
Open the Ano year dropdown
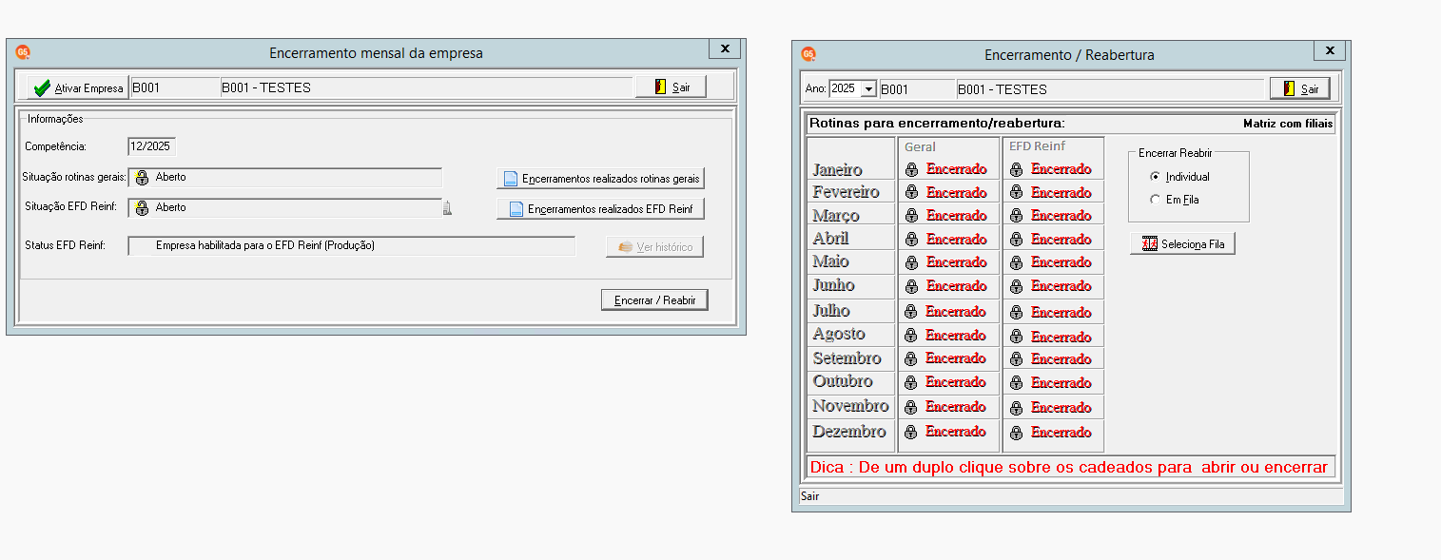(x=868, y=89)
